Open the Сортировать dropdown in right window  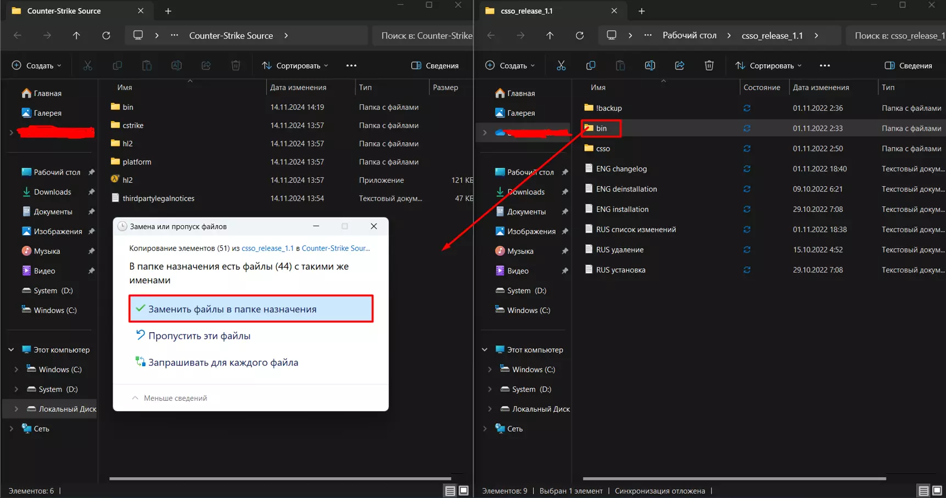[x=769, y=65]
